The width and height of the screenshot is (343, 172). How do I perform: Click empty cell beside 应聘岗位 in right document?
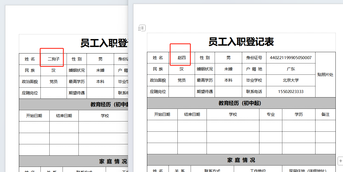181,92
